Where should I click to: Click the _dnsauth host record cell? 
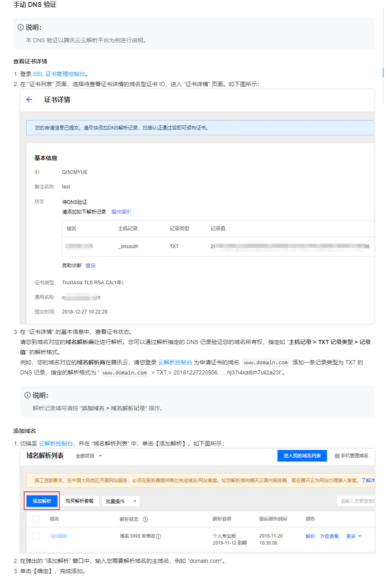[x=128, y=247]
